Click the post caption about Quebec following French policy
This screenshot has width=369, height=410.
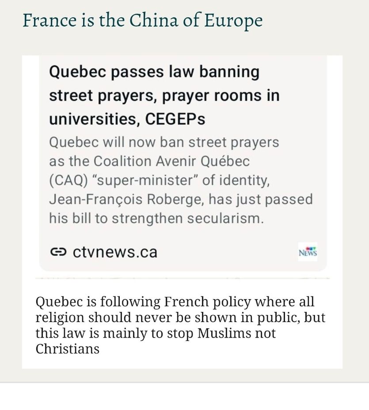point(180,325)
